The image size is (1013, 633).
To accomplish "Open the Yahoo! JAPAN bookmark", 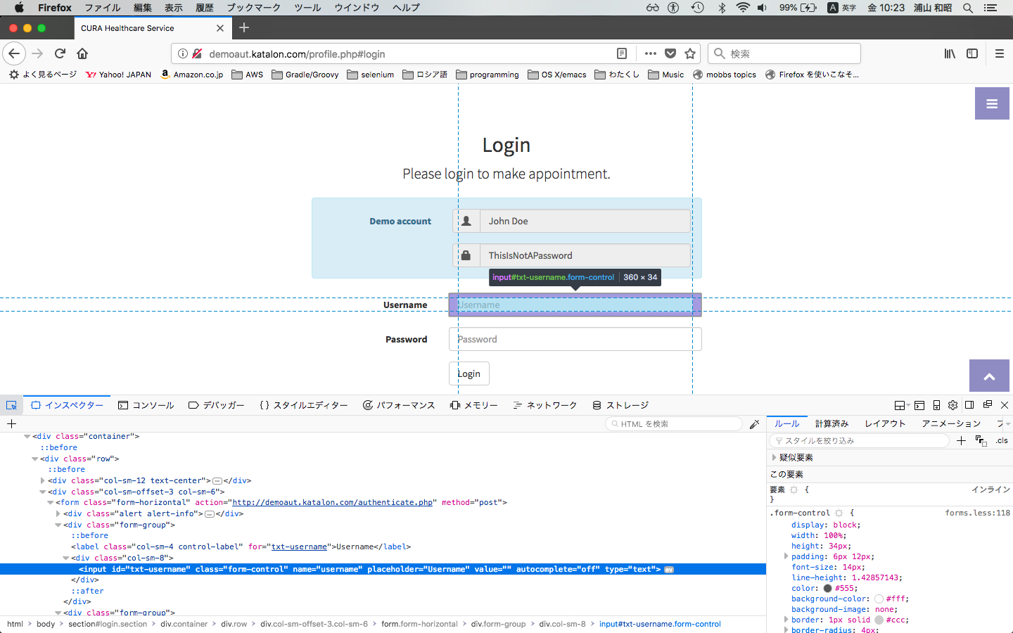I will click(x=118, y=75).
